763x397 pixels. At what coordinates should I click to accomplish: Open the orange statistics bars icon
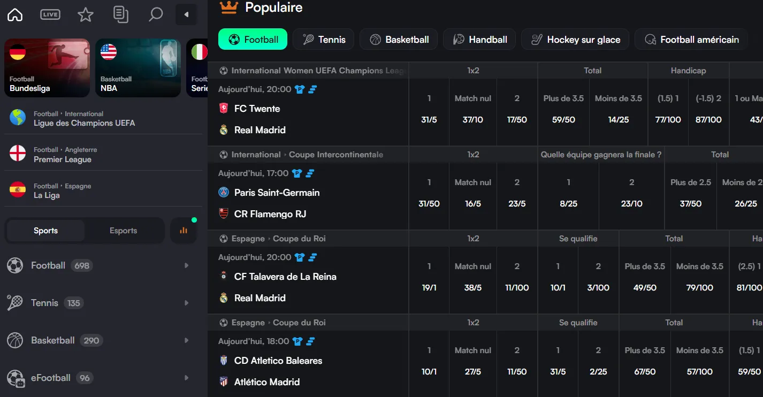(x=184, y=231)
